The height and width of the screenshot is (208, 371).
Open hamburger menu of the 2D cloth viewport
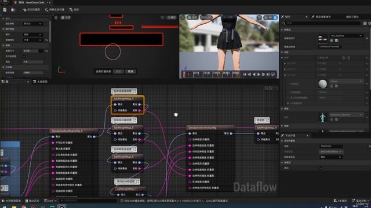coord(56,17)
